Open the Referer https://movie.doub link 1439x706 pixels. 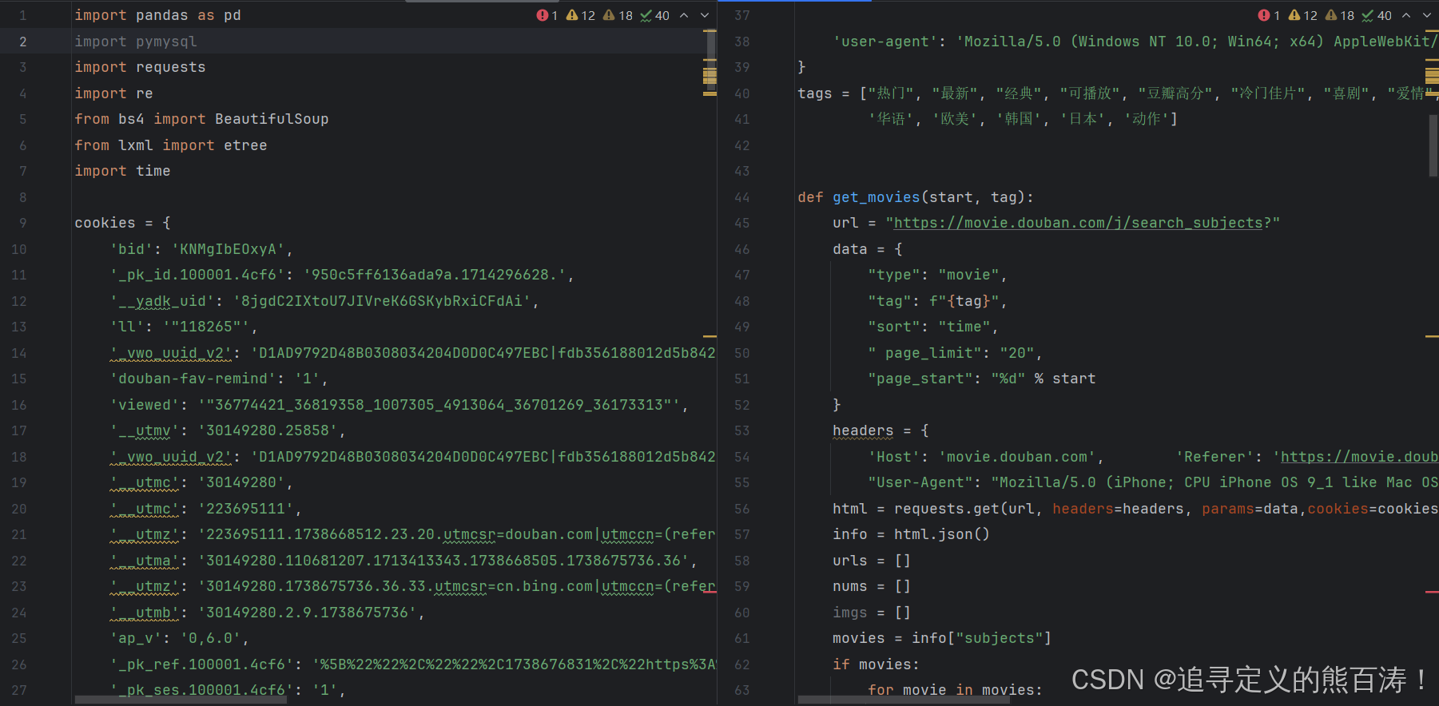pyautogui.click(x=1359, y=457)
